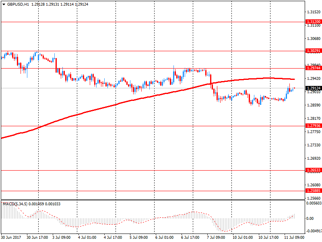Click the 11 Jul 09:00 time axis label
Screen dimensions: 322x242
[x=294, y=238]
